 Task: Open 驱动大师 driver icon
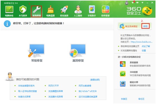[x=123, y=84]
